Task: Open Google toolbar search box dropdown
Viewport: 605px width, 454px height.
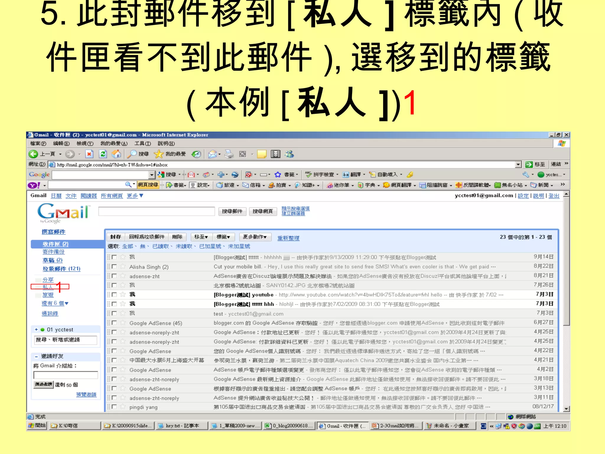Action: coord(152,175)
